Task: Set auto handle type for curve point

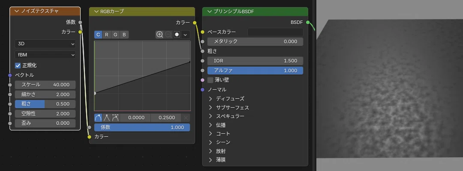Action: coord(98,118)
